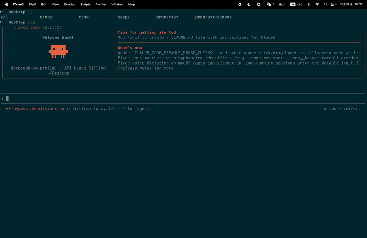Toggle the Do Not Disturb moon icon
This screenshot has width=367, height=238.
pos(249,5)
